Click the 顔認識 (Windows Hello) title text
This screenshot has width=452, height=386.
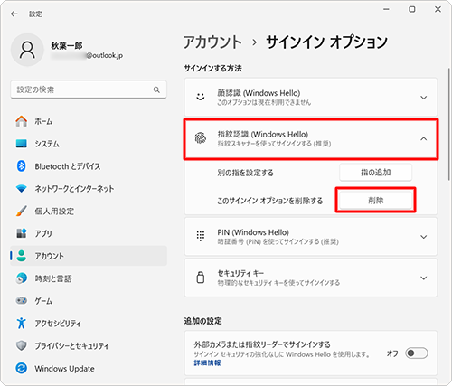pos(259,93)
